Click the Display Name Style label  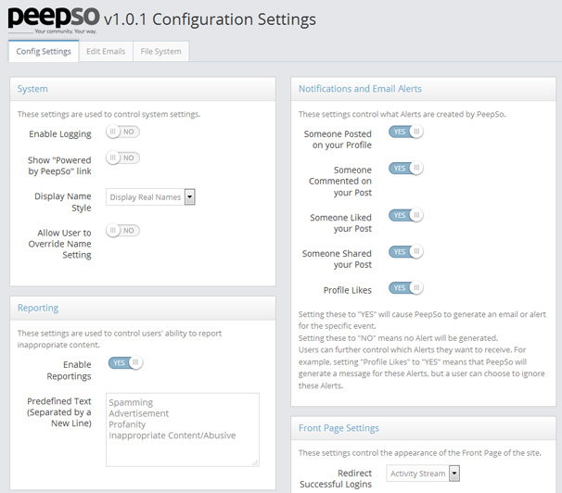[63, 202]
